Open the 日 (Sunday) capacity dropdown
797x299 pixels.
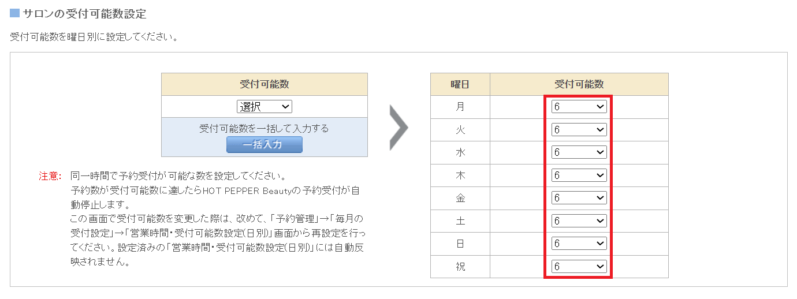tap(579, 244)
